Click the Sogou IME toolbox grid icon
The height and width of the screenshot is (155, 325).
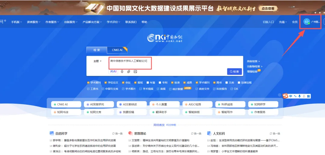pos(308,96)
